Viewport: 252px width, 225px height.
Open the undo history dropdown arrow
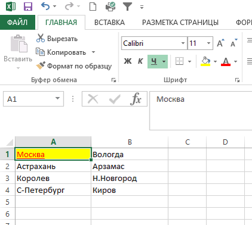[x=55, y=7]
